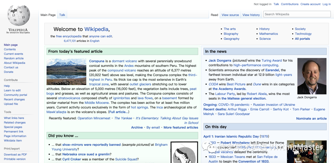The width and height of the screenshot is (334, 163).
Task: Open the View source tab
Action: click(x=230, y=15)
